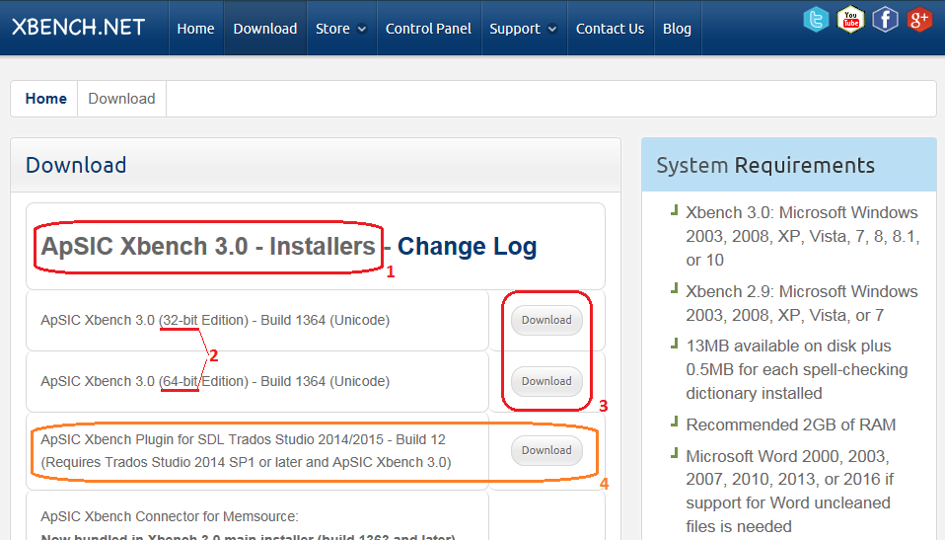Click Download in the breadcrumb

click(x=121, y=99)
